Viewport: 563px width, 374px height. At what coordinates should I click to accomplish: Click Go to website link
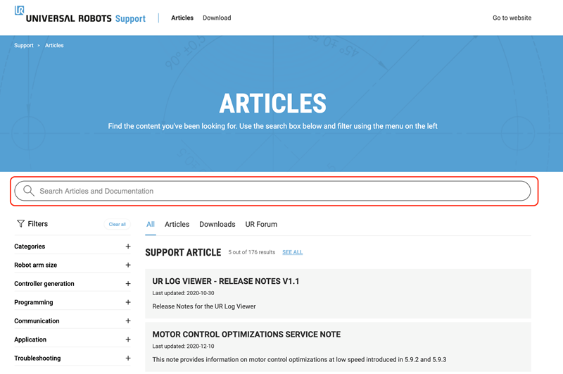pos(512,18)
